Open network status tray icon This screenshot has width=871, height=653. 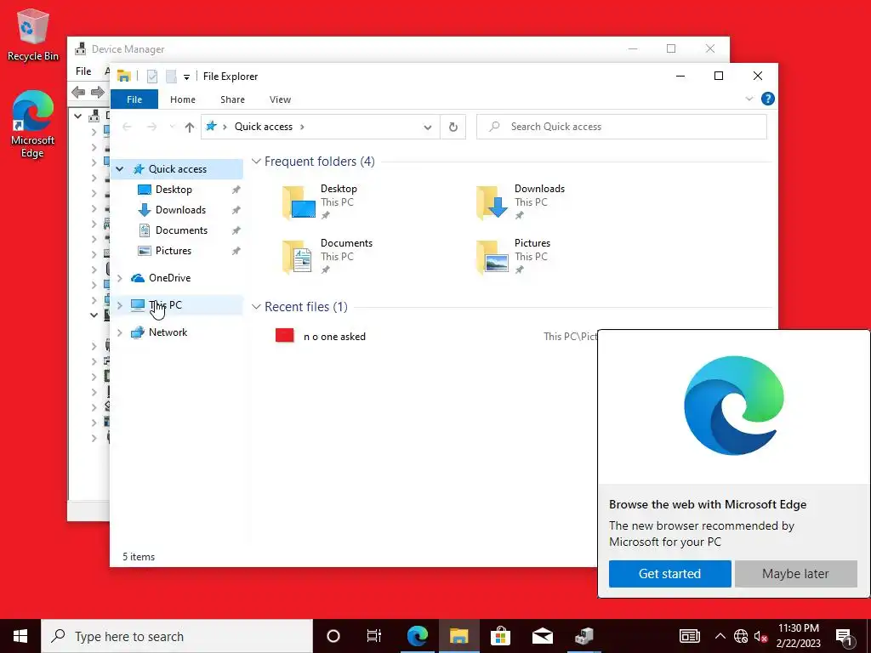coord(741,636)
